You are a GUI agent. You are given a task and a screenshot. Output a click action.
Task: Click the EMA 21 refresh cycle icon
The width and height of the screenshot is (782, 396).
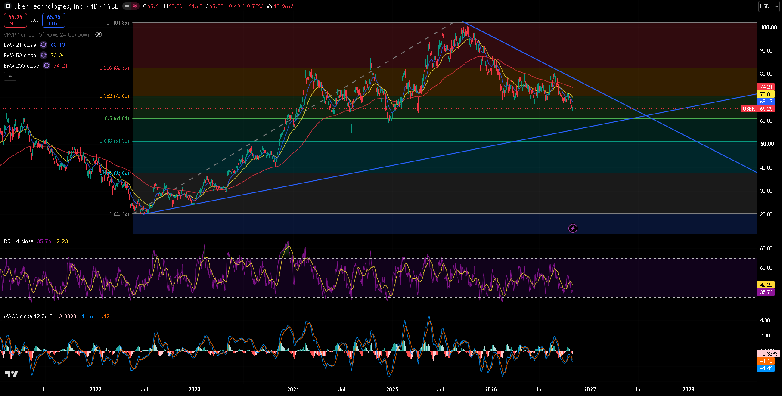tap(43, 45)
